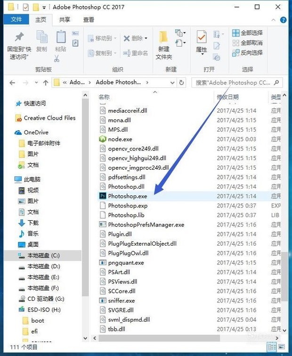Switch to the large icons view
This screenshot has height=356, width=292.
(x=281, y=347)
